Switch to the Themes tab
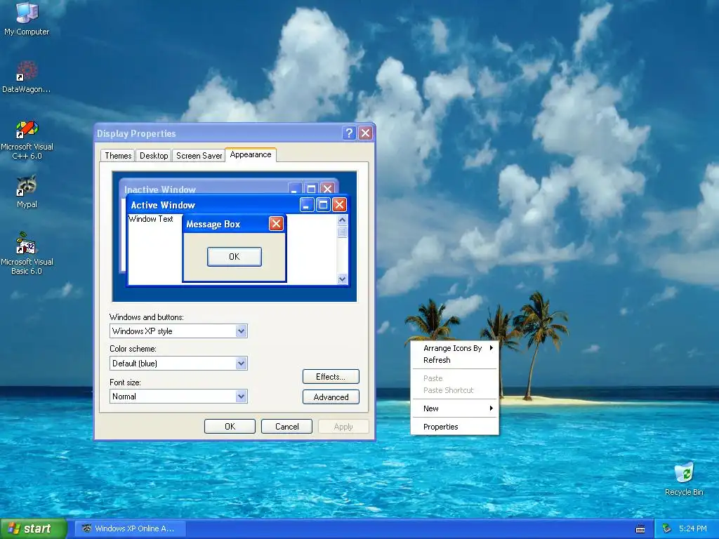The height and width of the screenshot is (539, 719). click(x=118, y=155)
